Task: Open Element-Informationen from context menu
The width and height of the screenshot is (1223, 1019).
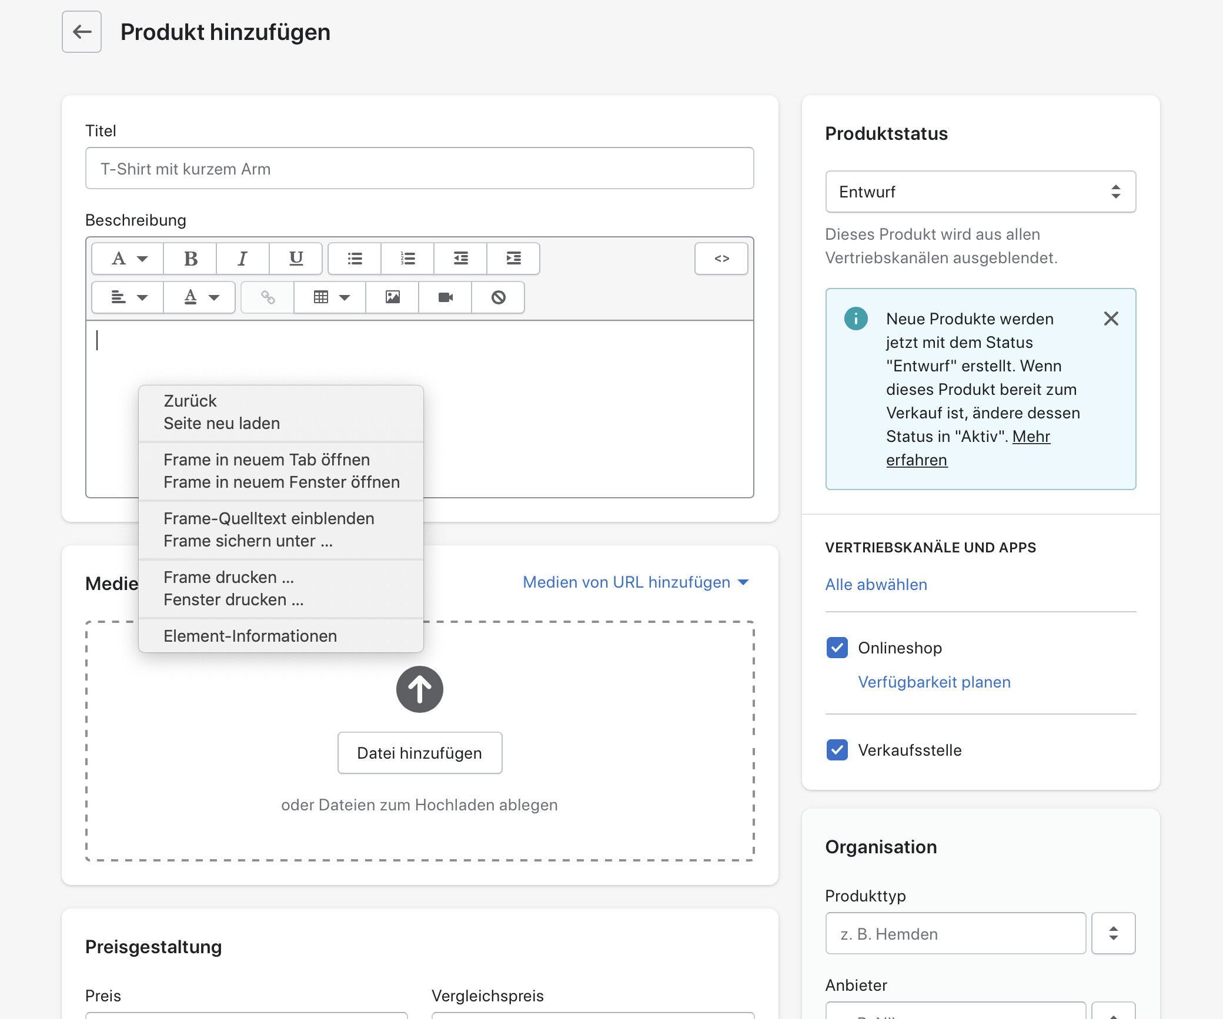Action: click(x=281, y=636)
